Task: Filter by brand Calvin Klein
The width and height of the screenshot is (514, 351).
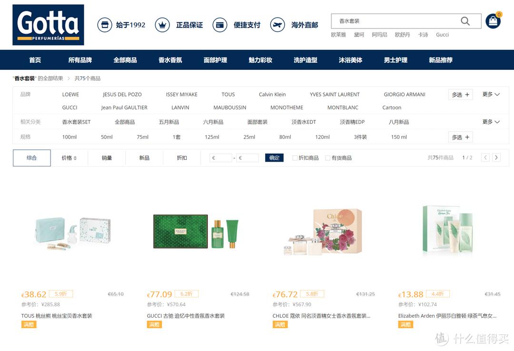Action: point(272,94)
